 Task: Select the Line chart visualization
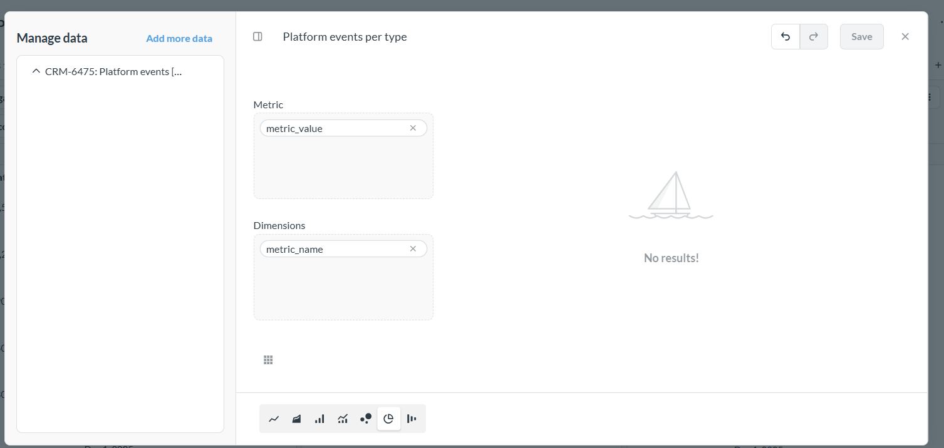274,419
